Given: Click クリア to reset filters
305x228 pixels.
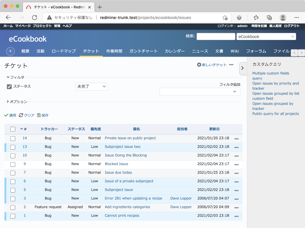Looking at the screenshot, I should click(27, 115).
